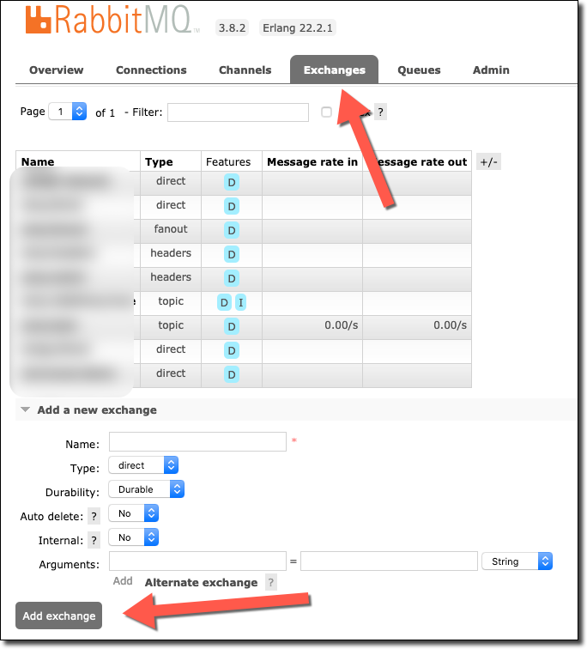Click the Alternate exchange link

pyautogui.click(x=201, y=582)
